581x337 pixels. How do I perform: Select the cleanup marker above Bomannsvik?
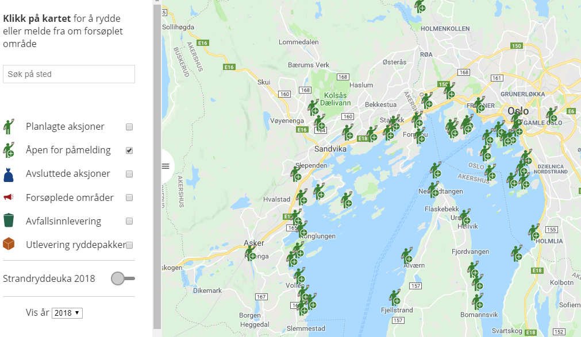478,301
